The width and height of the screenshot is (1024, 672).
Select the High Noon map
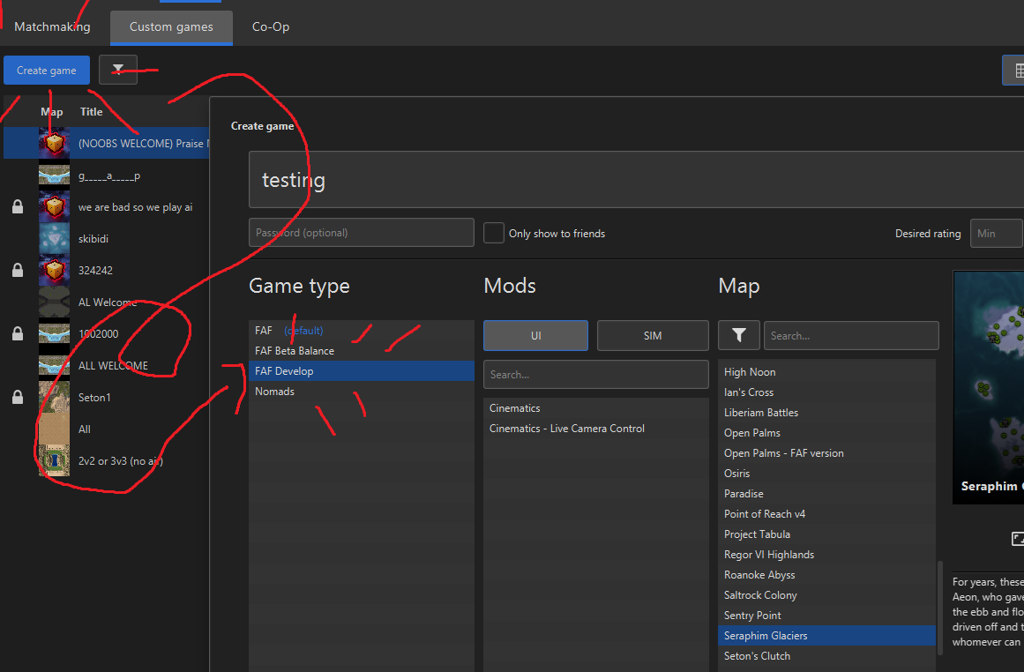pos(826,371)
